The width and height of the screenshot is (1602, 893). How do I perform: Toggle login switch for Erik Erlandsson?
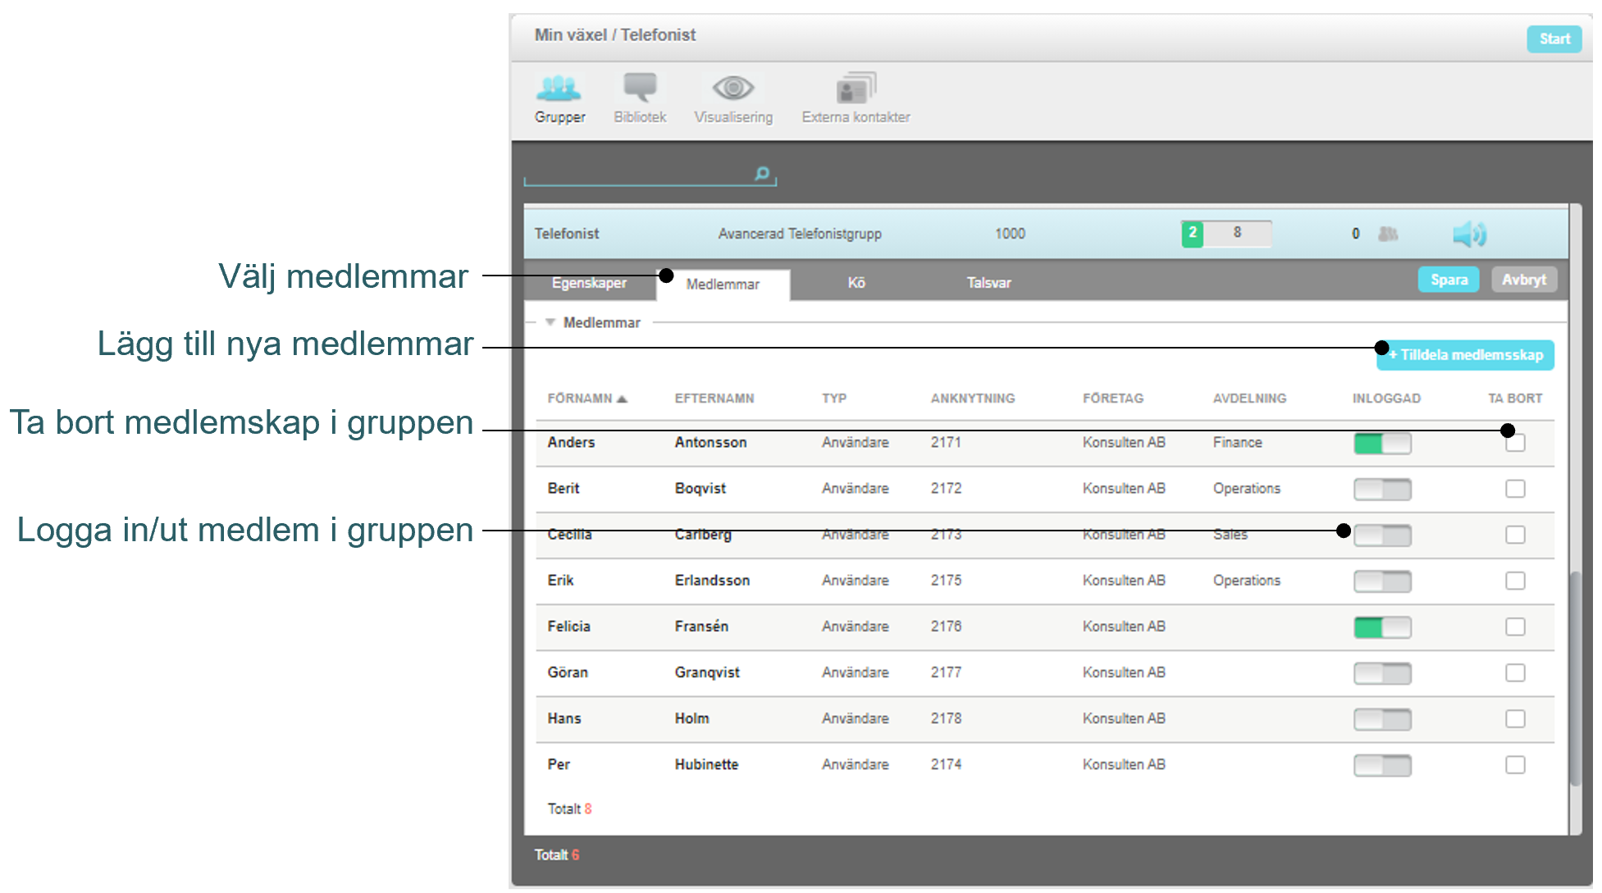(1382, 581)
